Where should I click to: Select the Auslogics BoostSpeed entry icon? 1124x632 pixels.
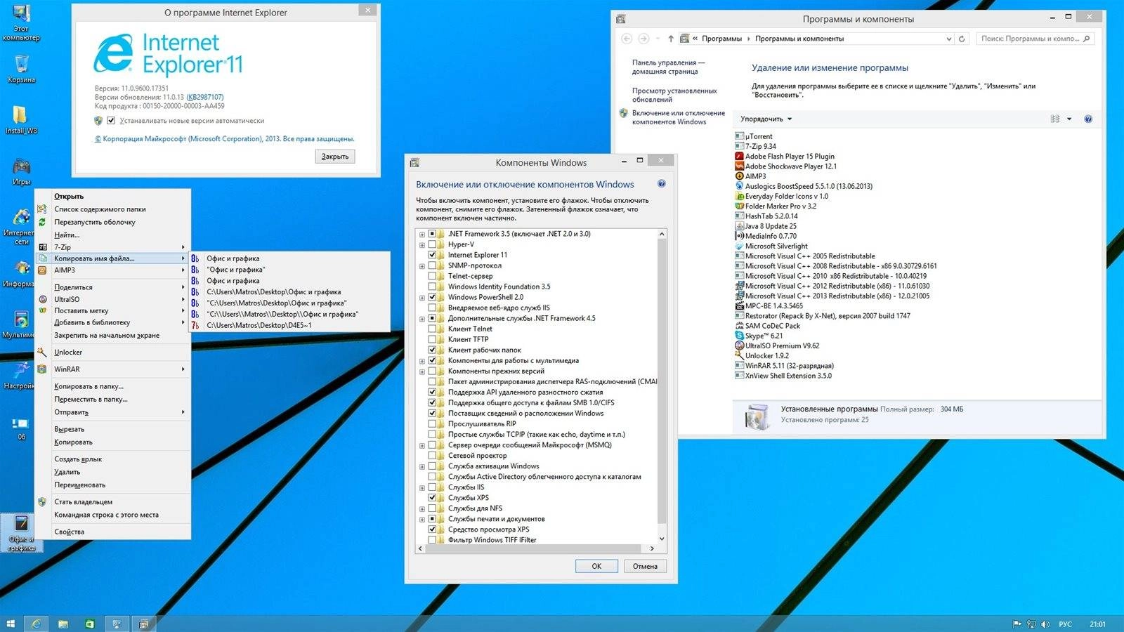point(739,186)
